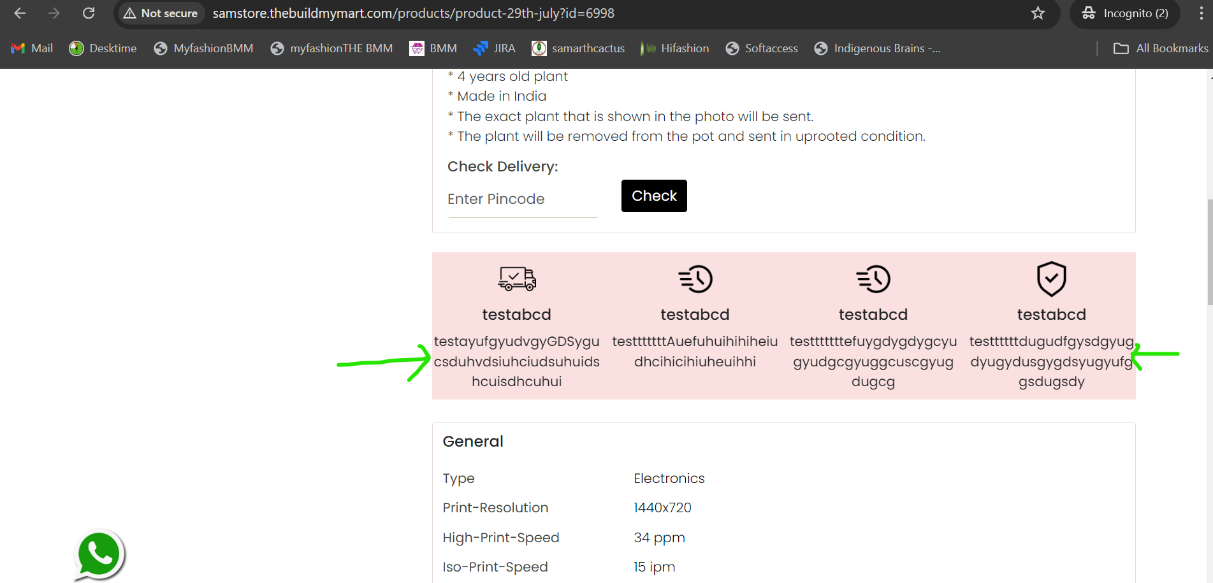This screenshot has width=1213, height=583.
Task: Open the All Bookmarks folder
Action: coord(1161,48)
